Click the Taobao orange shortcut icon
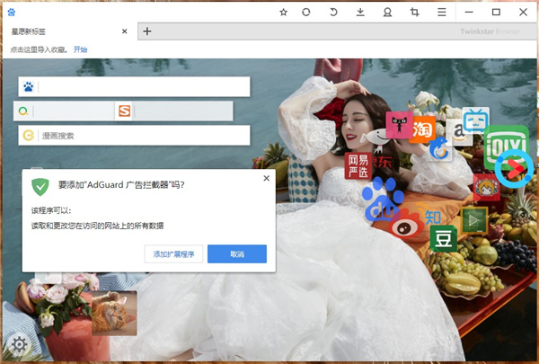Viewport: 539px width, 364px height. [x=421, y=129]
